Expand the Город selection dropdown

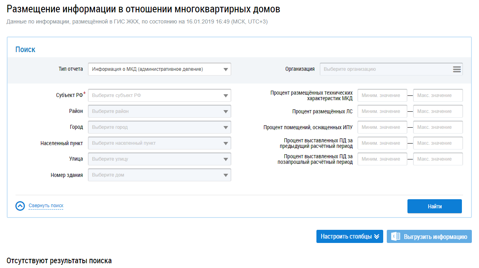pos(159,127)
